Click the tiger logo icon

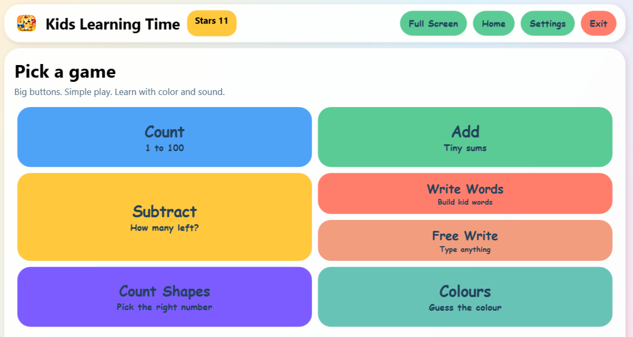tap(27, 23)
